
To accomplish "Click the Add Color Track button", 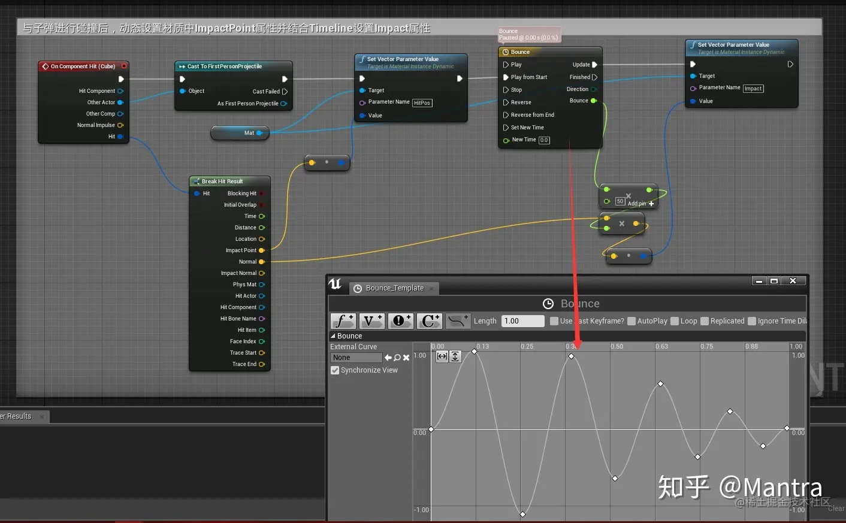I will pos(429,321).
